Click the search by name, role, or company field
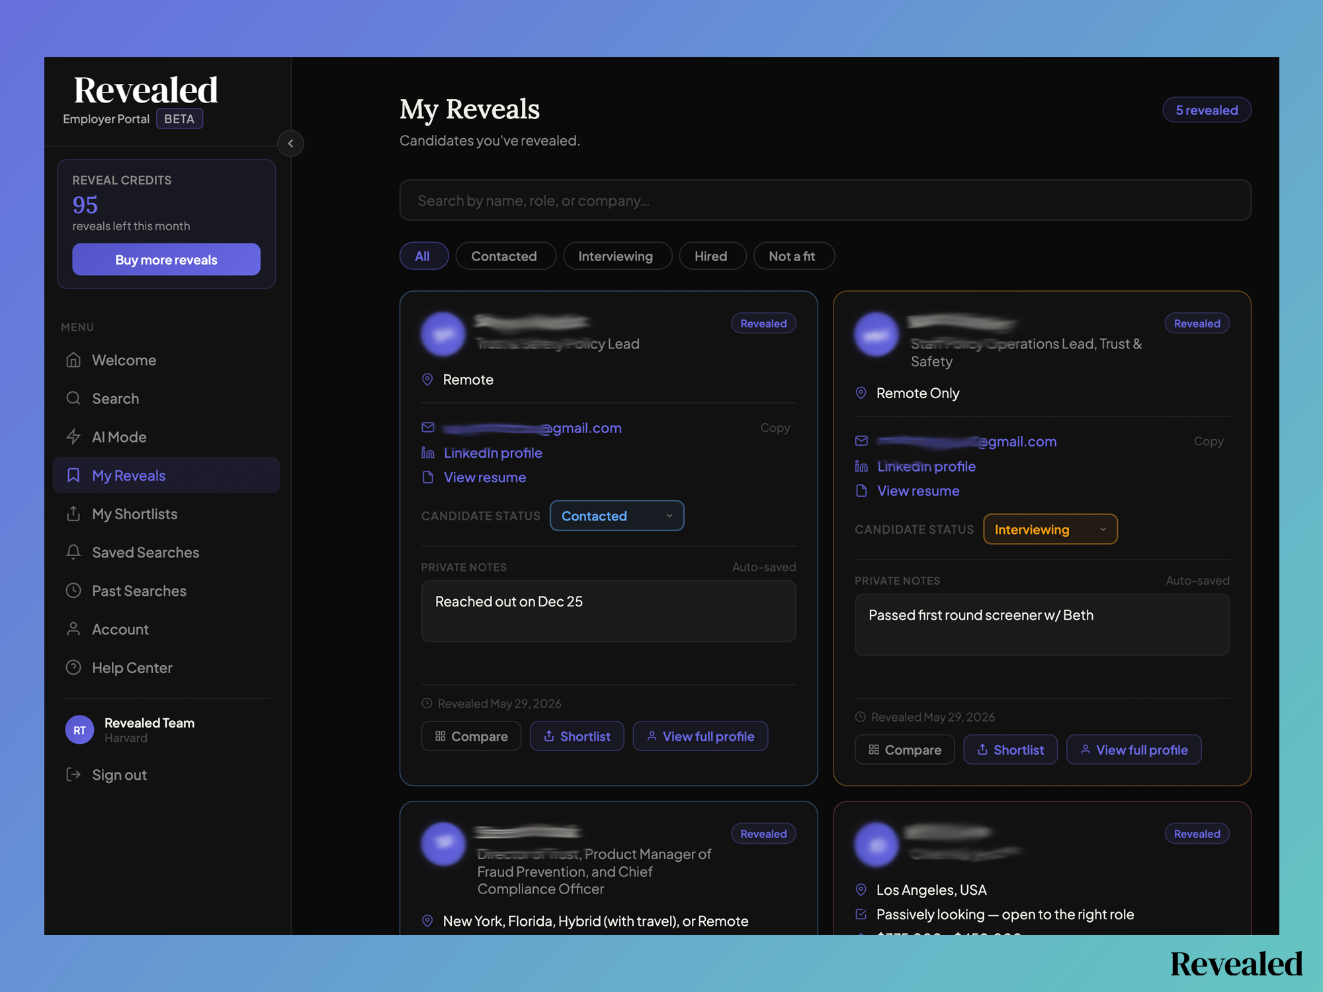The width and height of the screenshot is (1323, 992). [x=825, y=200]
